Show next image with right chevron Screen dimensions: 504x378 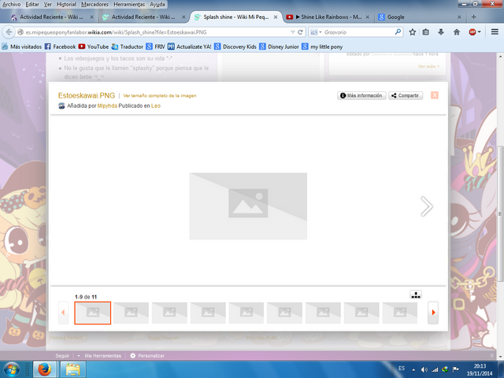[427, 206]
